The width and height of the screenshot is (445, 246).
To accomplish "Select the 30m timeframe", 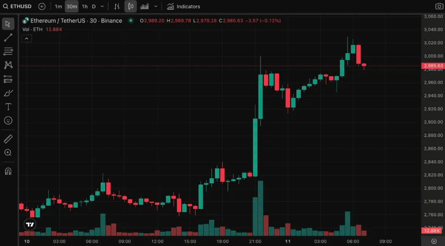I will [71, 6].
